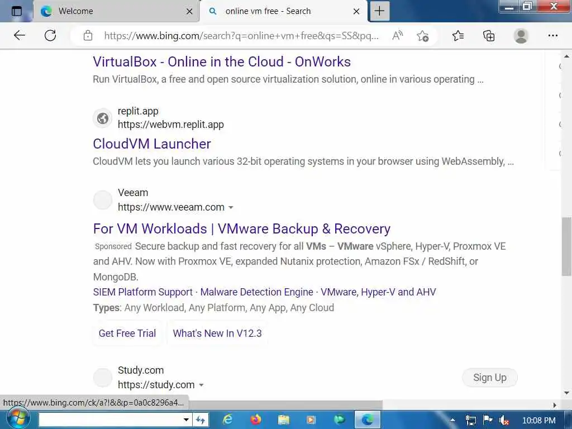Image resolution: width=572 pixels, height=429 pixels.
Task: Open Windows Explorer folder from taskbar
Action: coord(283,420)
